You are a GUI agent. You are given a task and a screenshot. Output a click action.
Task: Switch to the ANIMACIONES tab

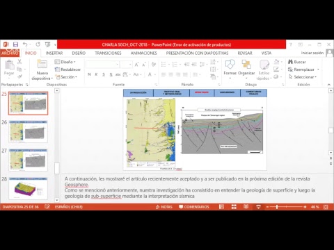point(144,53)
